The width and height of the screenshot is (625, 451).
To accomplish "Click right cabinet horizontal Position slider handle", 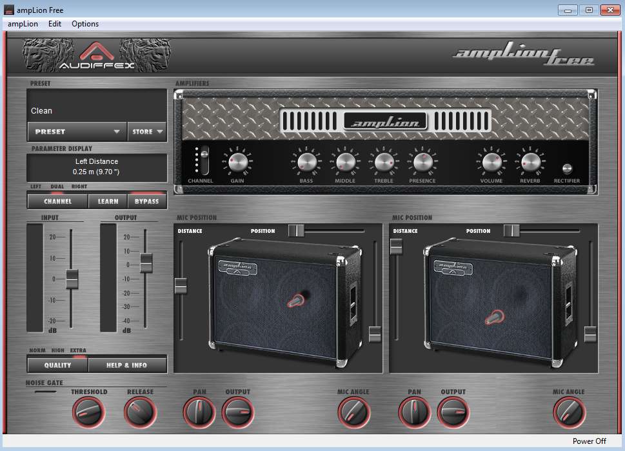I will click(511, 230).
